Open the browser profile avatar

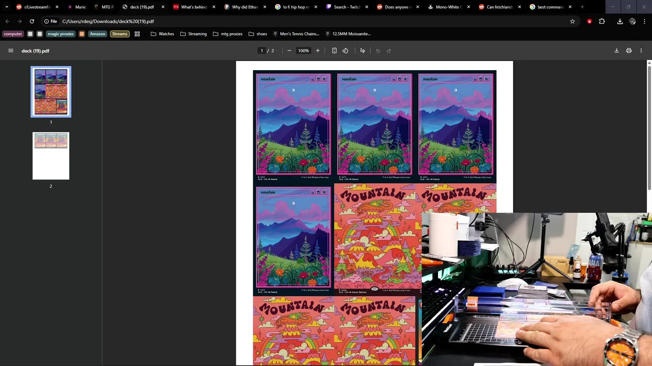(632, 21)
